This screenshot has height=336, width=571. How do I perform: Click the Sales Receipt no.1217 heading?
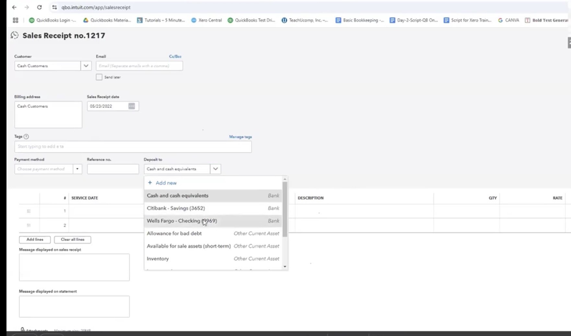[64, 36]
